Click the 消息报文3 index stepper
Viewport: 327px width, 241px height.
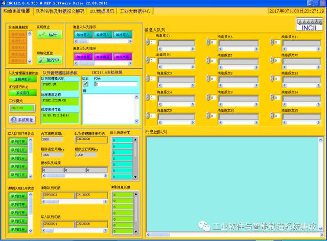coord(148,79)
